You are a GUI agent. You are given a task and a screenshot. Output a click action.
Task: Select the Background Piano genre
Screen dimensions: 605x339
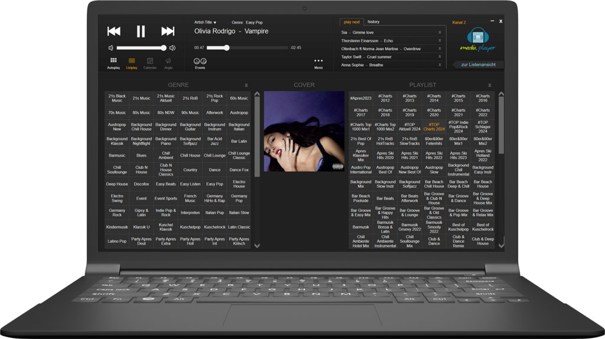(166, 141)
